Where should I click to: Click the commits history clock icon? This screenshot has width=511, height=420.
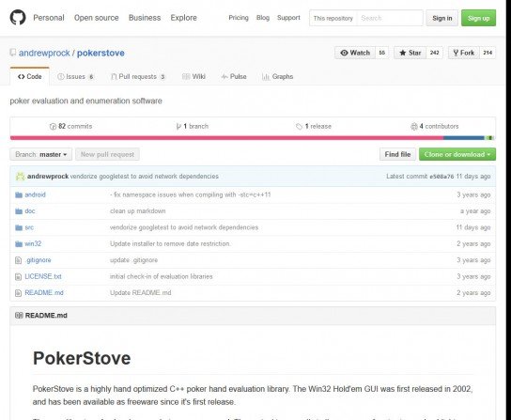pyautogui.click(x=53, y=127)
